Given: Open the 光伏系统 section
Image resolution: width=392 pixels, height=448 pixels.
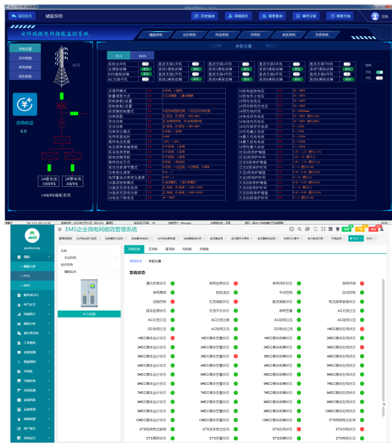Looking at the screenshot, I should [x=190, y=34].
